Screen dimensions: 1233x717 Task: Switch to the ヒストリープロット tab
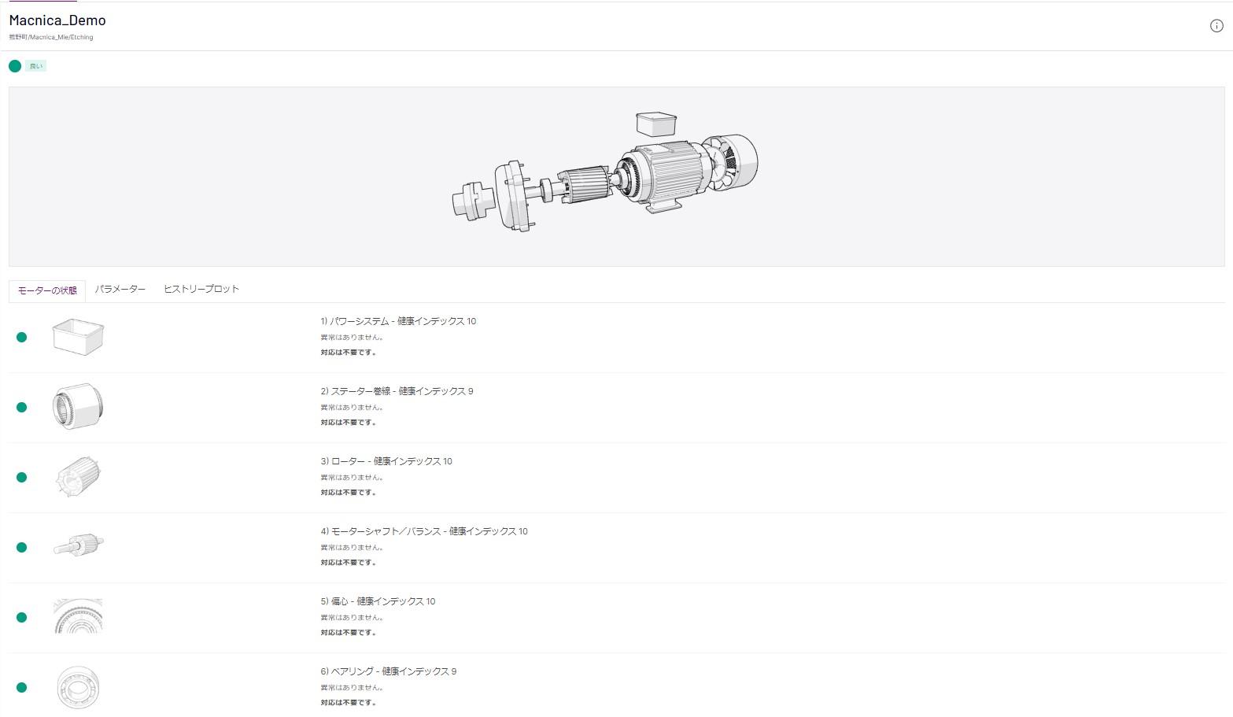(x=201, y=290)
